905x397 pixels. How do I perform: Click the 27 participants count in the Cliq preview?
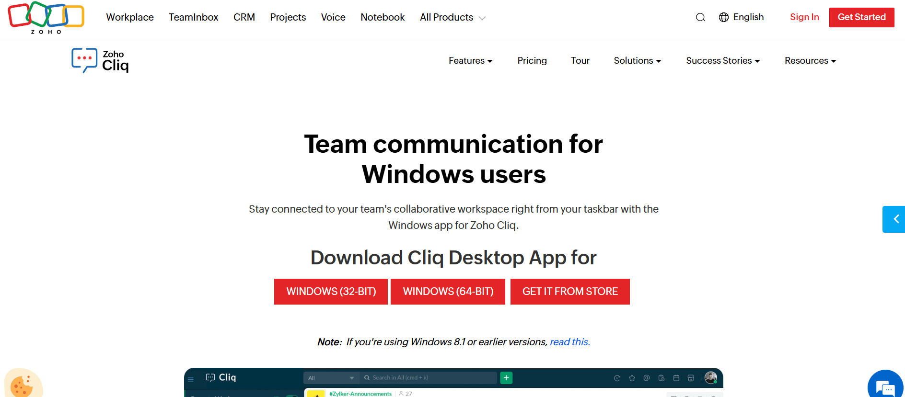pos(406,394)
